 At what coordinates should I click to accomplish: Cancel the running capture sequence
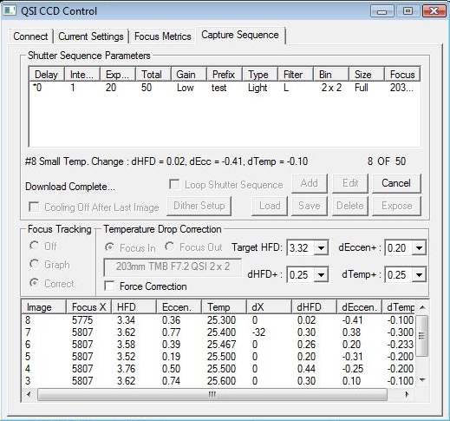click(396, 183)
